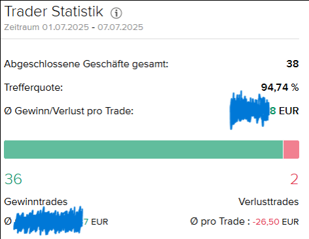Click the blue scribble beside Gewinntrades average
309x239 pixels.
pos(48,221)
